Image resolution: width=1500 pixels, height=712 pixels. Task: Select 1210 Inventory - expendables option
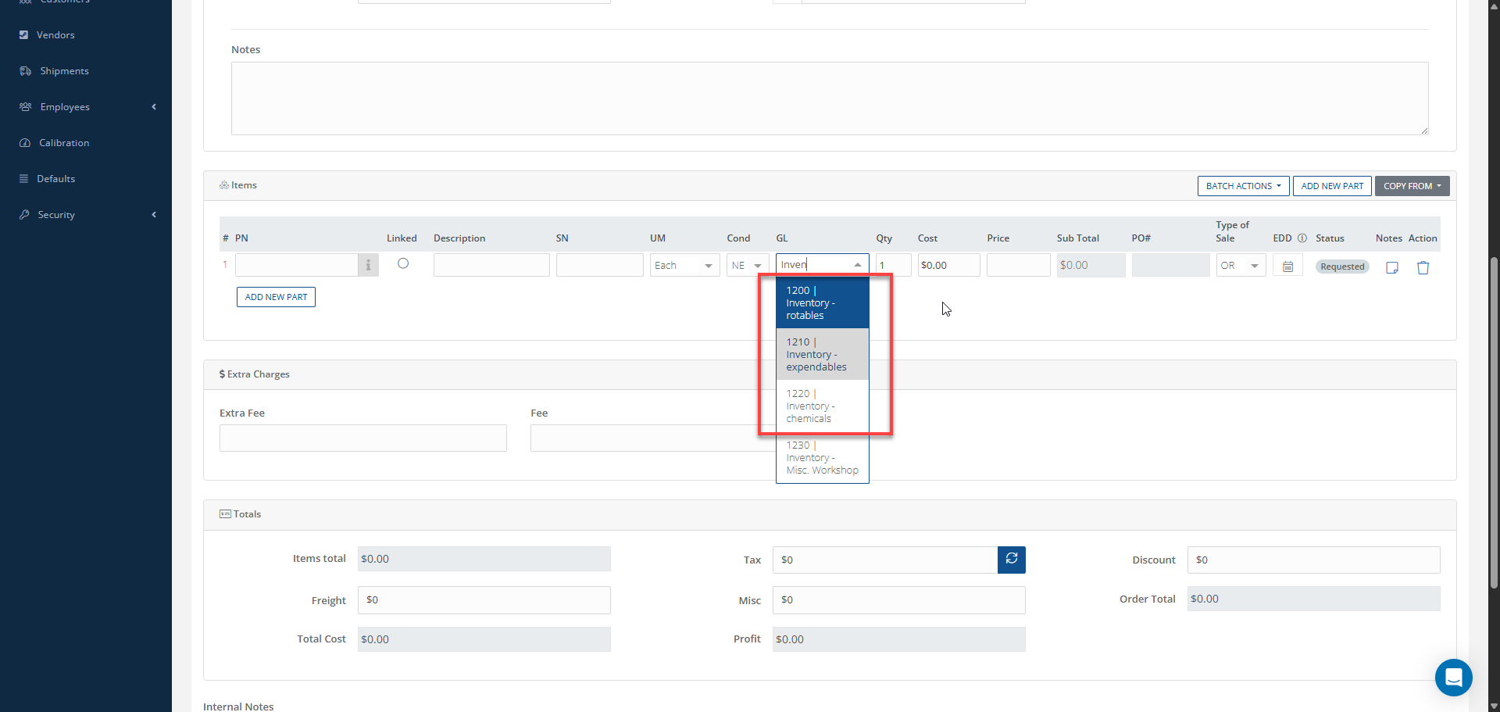[x=821, y=354]
